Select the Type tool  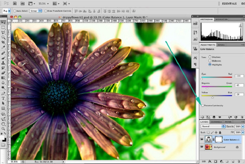tap(3, 98)
